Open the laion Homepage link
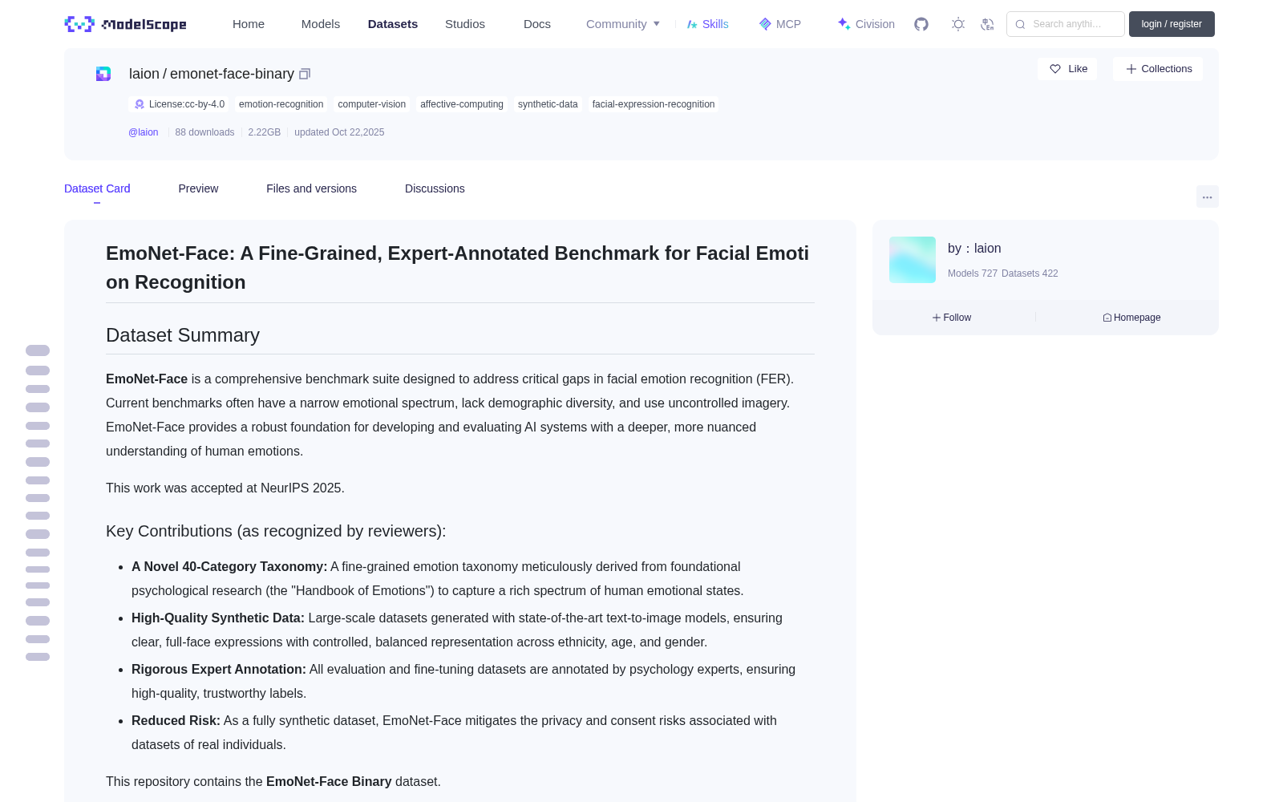This screenshot has height=802, width=1283. [1131, 318]
